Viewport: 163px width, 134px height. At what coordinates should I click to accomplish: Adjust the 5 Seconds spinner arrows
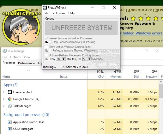tap(90, 59)
